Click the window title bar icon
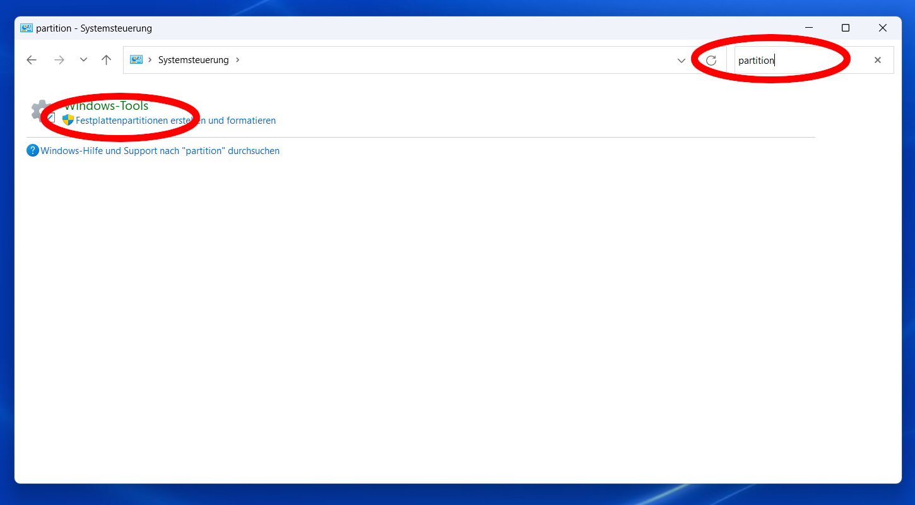 click(x=27, y=28)
